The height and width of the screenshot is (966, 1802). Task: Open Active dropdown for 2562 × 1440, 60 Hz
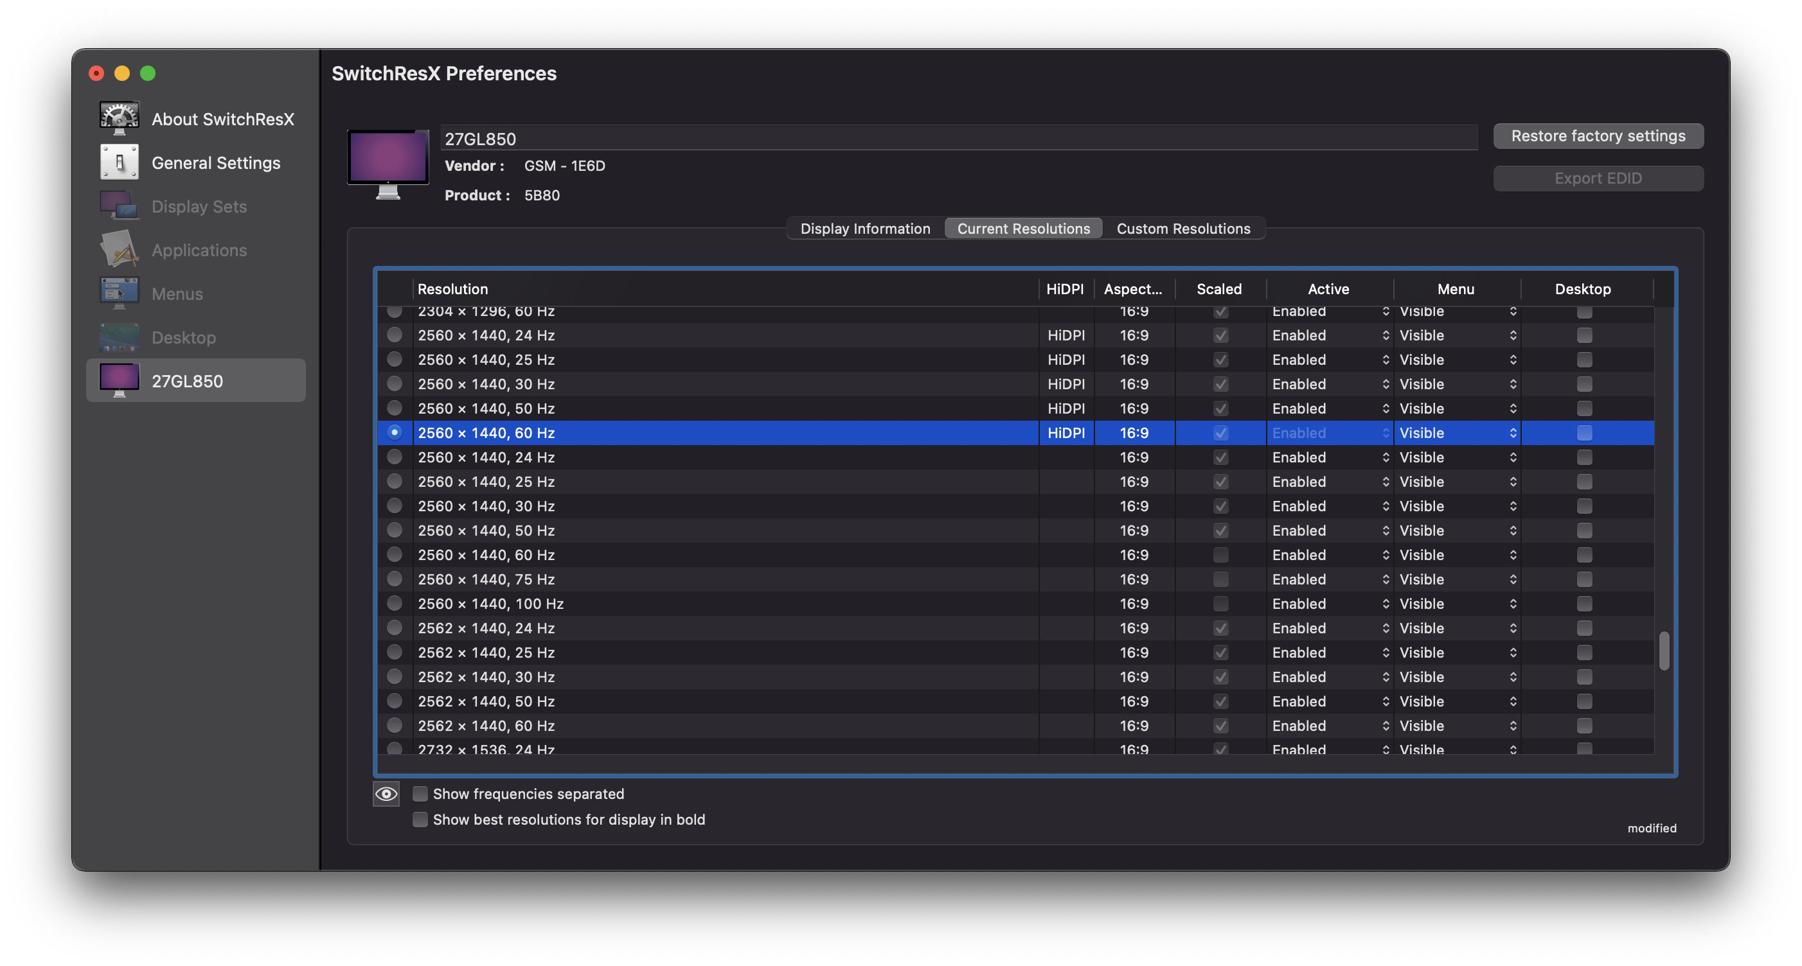point(1330,725)
